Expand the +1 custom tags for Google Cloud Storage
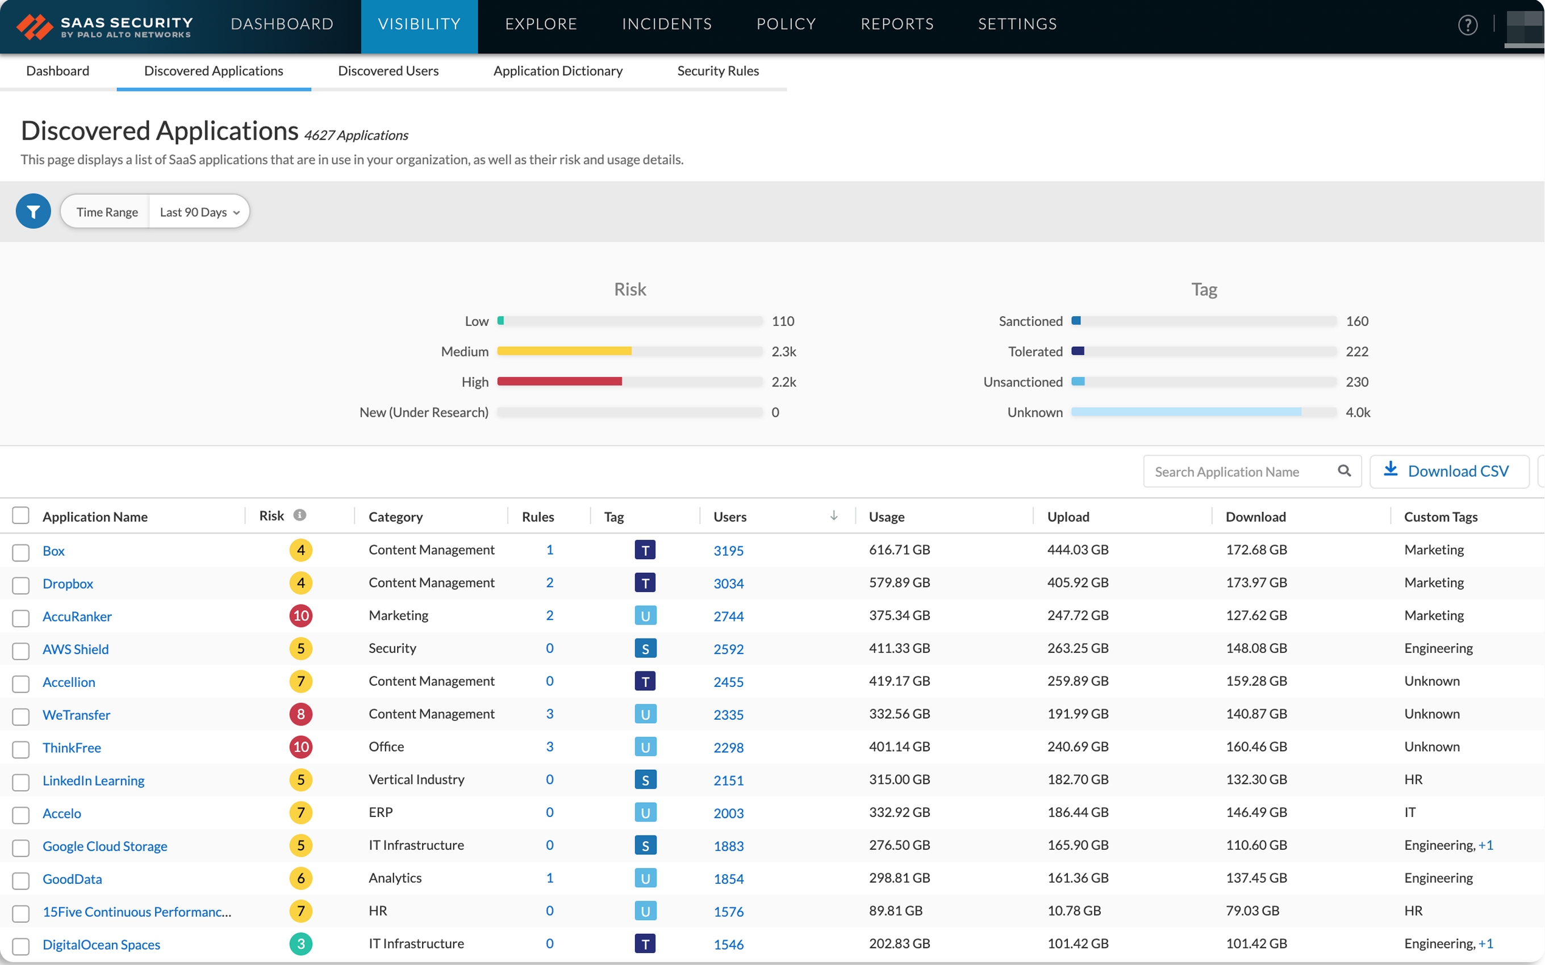1545x965 pixels. tap(1485, 845)
